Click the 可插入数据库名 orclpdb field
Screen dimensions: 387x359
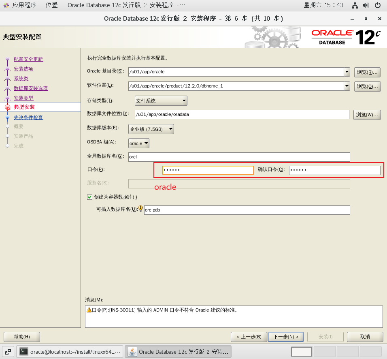[247, 210]
